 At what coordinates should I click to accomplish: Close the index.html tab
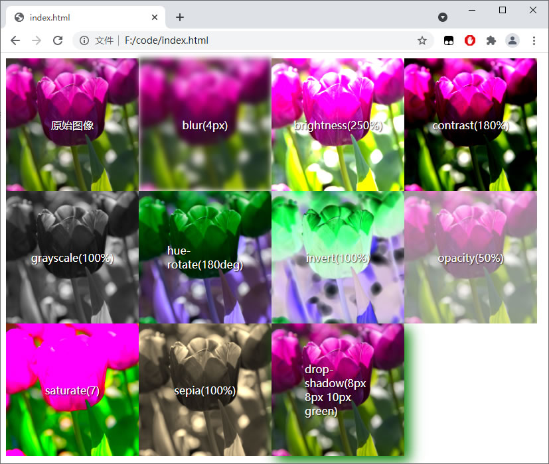click(155, 17)
